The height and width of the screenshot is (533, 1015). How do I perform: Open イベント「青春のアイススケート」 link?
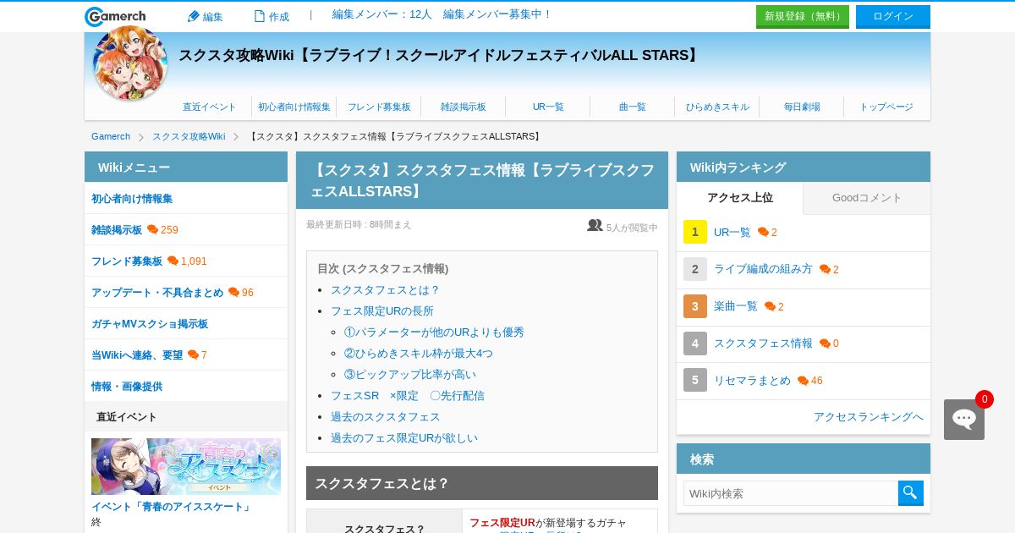pos(173,507)
